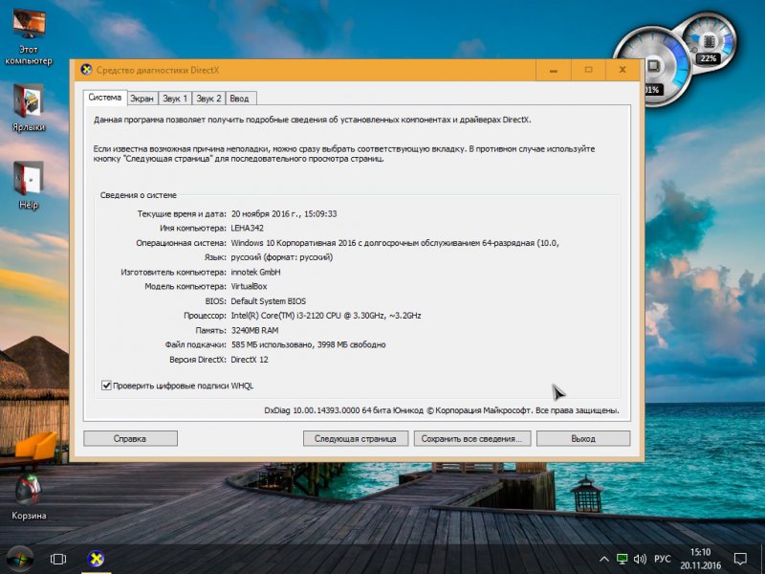The width and height of the screenshot is (765, 574).
Task: Select the Корзина recycle bin icon
Action: point(29,496)
